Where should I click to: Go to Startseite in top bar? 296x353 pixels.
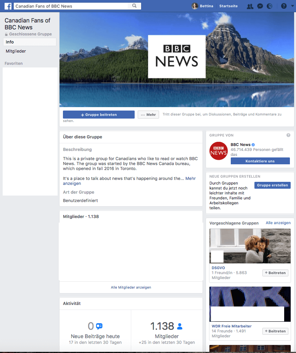point(228,6)
